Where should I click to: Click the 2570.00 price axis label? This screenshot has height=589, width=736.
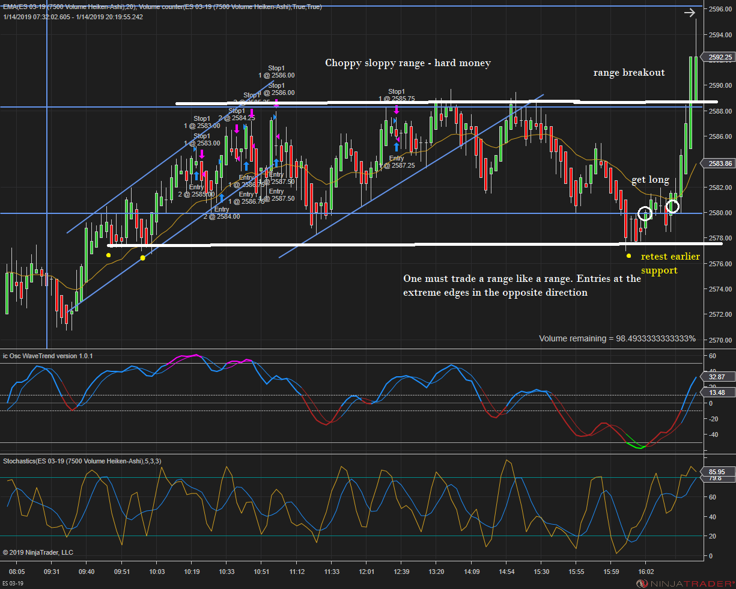[x=720, y=340]
